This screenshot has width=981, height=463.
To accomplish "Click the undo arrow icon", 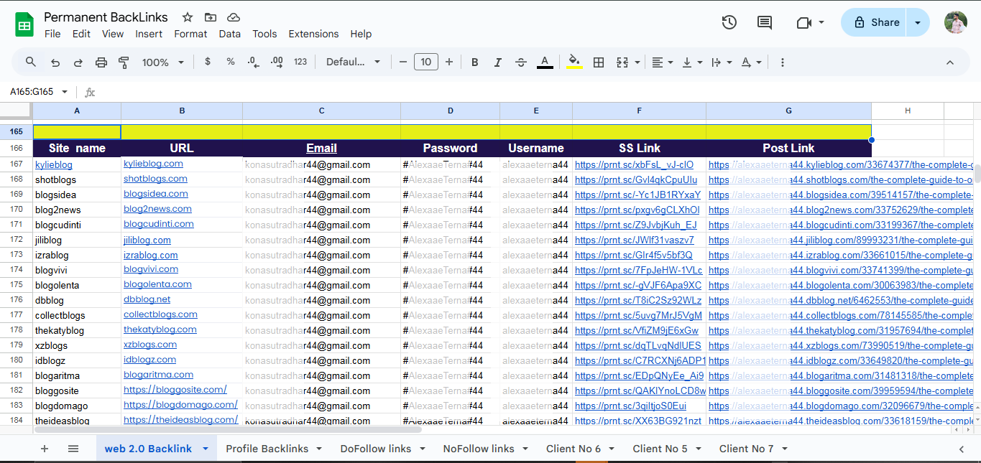I will pyautogui.click(x=55, y=62).
